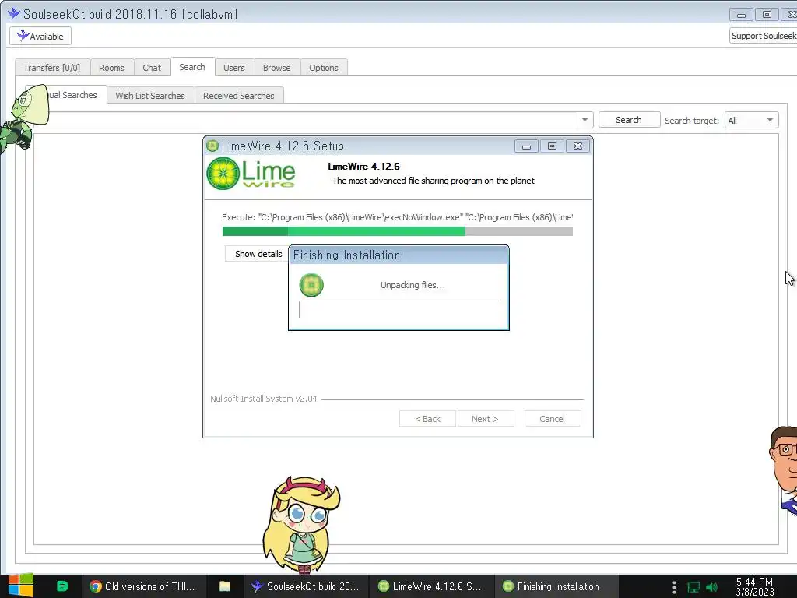The height and width of the screenshot is (598, 797).
Task: Select the Search tab
Action: click(192, 67)
